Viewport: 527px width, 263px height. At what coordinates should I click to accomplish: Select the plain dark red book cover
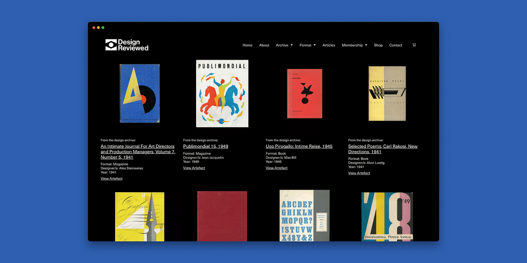[x=222, y=216]
